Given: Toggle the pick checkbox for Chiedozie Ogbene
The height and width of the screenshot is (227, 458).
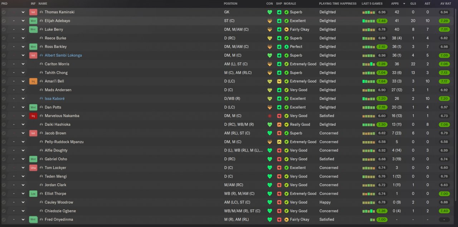Looking at the screenshot, I should tap(4, 211).
